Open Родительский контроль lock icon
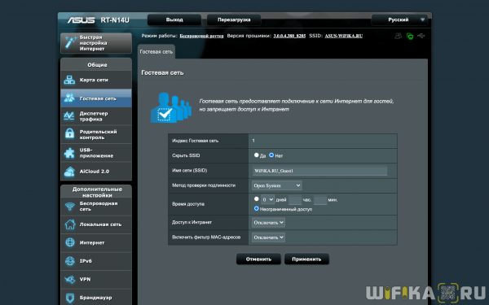The height and width of the screenshot is (305, 489). (x=69, y=134)
